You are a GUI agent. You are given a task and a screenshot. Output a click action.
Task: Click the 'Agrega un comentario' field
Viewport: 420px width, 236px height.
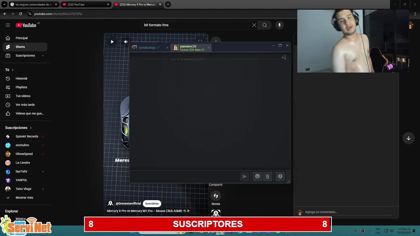(348, 212)
